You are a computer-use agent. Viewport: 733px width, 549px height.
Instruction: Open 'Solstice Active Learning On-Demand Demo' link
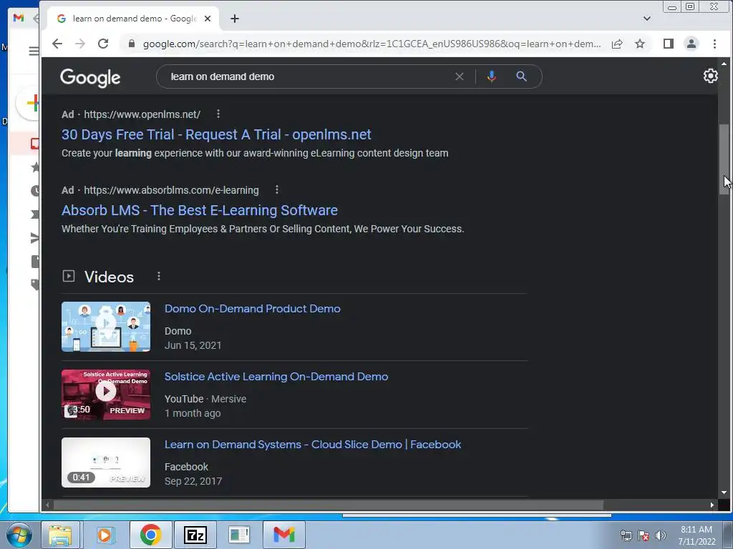276,377
